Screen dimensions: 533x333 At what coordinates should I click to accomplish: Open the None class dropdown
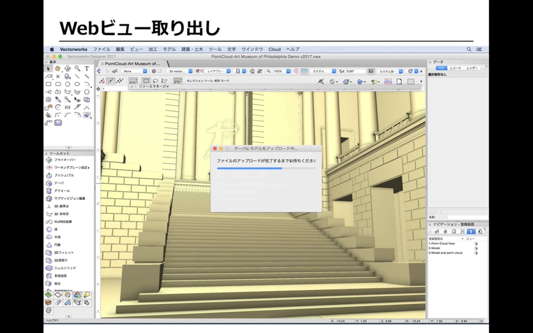134,71
